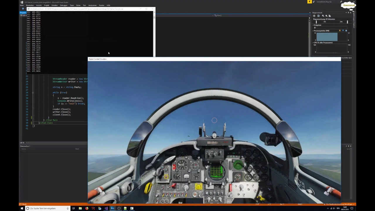This screenshot has width=375, height=211.
Task: Open the Fenster menu
Action: [x=102, y=5]
